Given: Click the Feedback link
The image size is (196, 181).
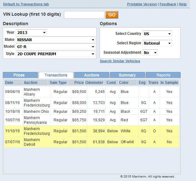Looking at the screenshot, I should tap(168, 4).
